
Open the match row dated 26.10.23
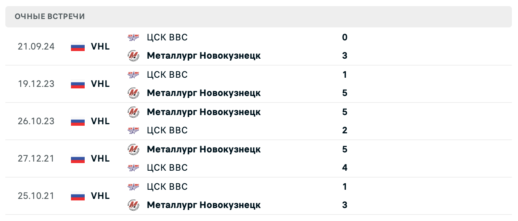tap(36, 121)
